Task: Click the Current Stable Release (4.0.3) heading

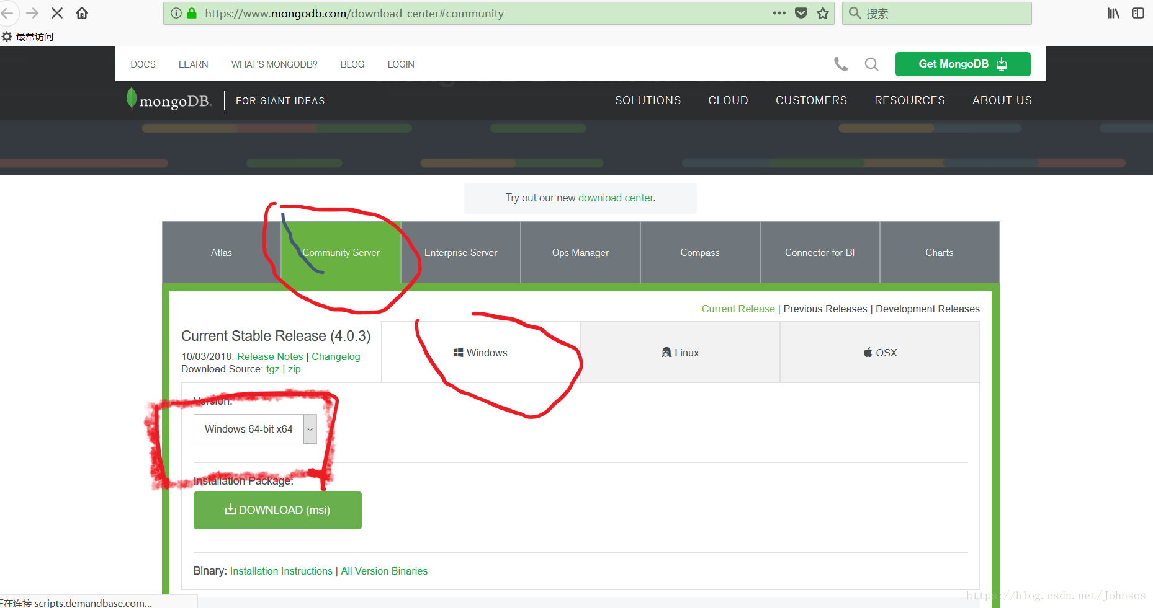Action: tap(276, 336)
